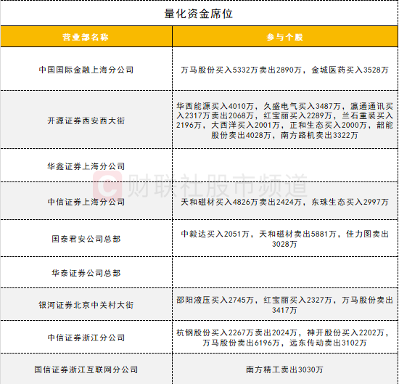The height and width of the screenshot is (384, 399).
Task: Click the cell 银河证券北京中关村大街
Action: point(86,305)
